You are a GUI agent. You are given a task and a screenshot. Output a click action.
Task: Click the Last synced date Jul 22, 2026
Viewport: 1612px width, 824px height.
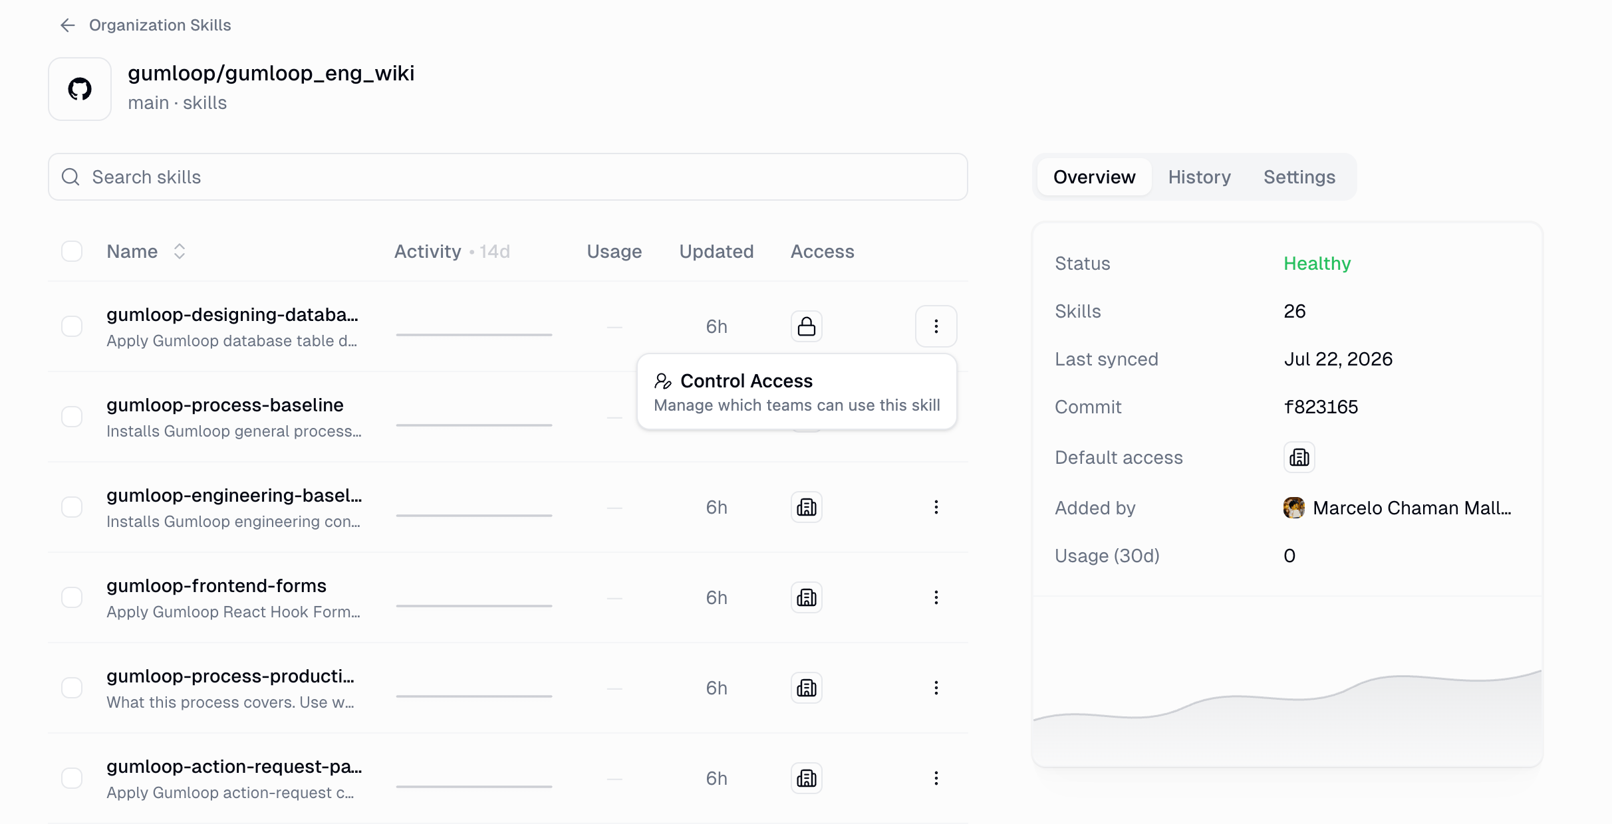pos(1338,359)
